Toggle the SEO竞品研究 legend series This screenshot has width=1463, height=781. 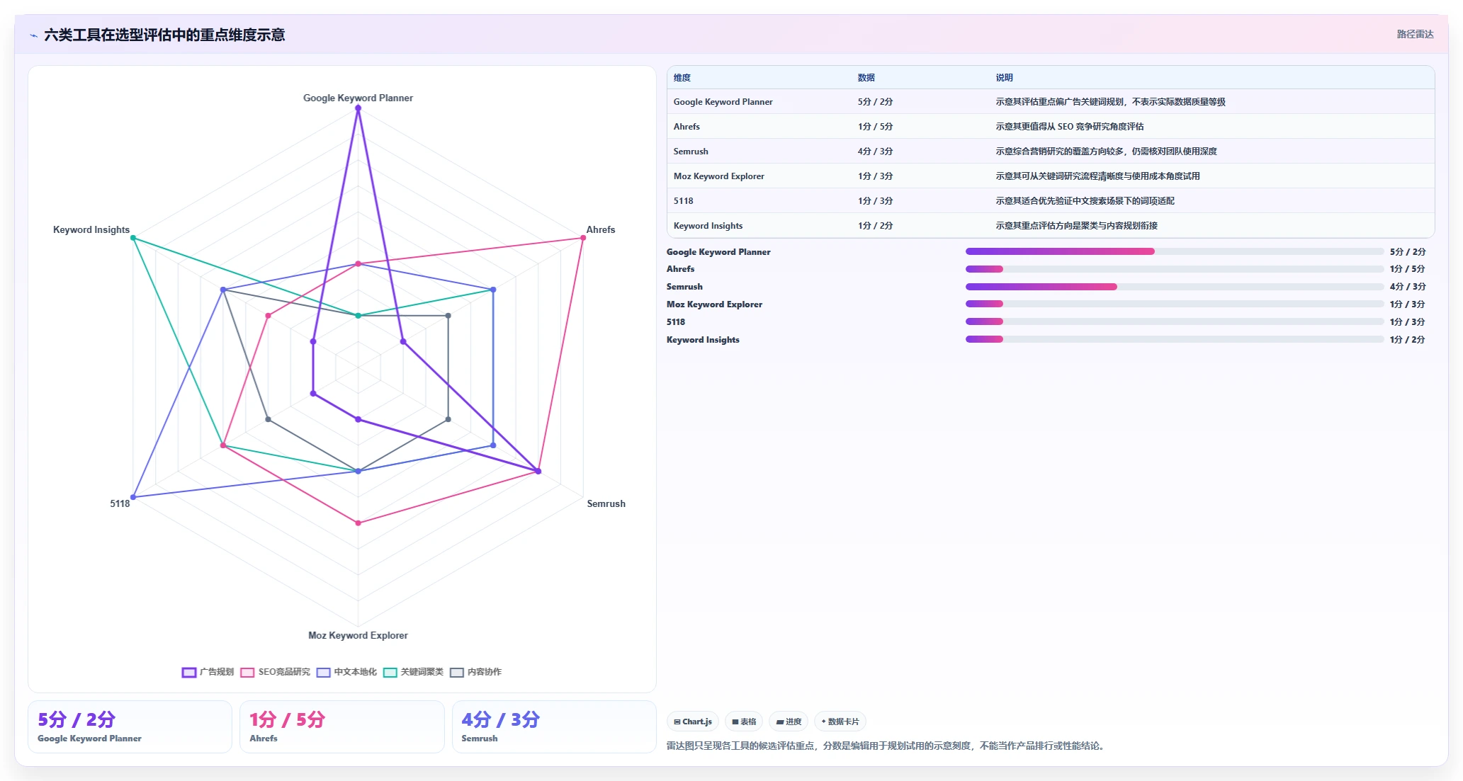click(276, 672)
